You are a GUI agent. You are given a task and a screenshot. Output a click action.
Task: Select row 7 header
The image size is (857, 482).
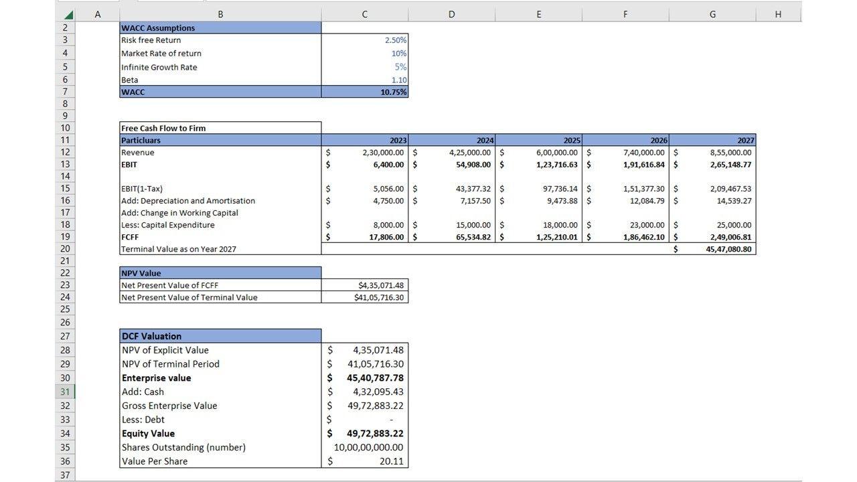(x=65, y=92)
